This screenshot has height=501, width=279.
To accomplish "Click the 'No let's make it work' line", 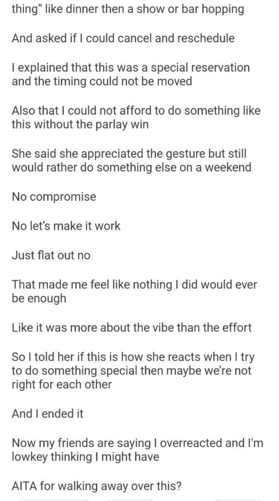I will coord(66,226).
